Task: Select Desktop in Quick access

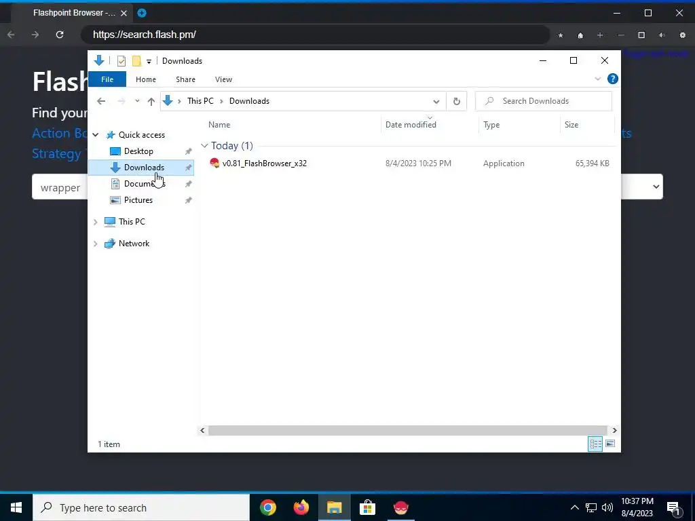Action: coord(138,151)
